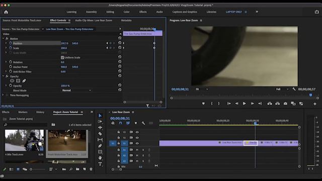This screenshot has height=181, width=322.
Task: Click Export Frame camera icon
Action: [285, 104]
